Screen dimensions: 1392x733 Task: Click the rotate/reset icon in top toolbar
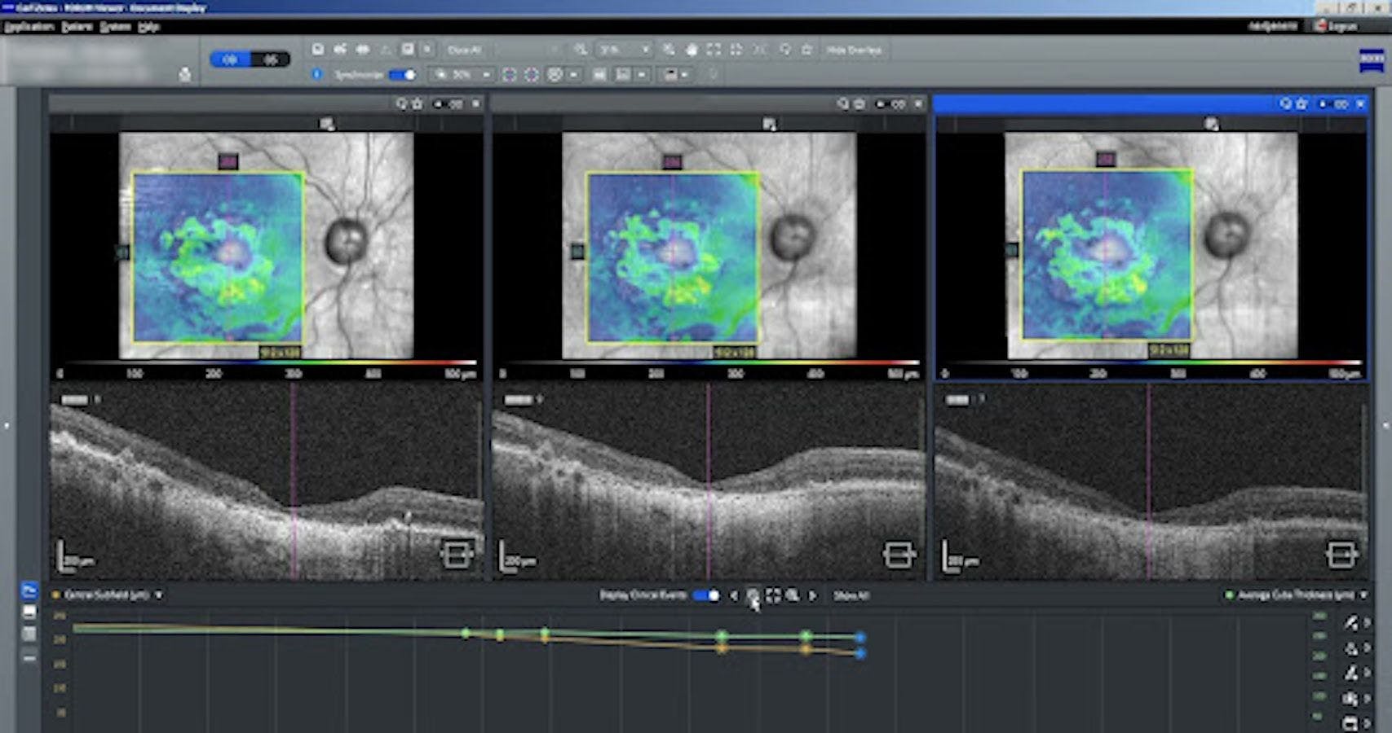coord(784,50)
